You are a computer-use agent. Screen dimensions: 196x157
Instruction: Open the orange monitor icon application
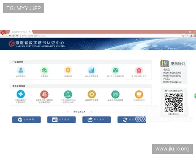pyautogui.click(x=139, y=94)
